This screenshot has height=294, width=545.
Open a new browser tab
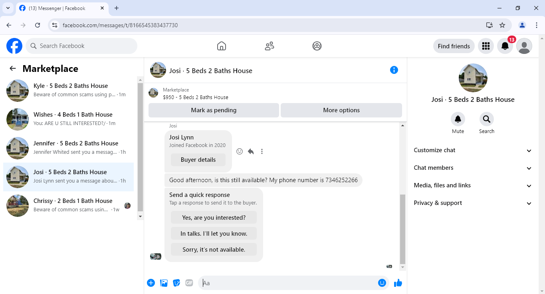point(117,8)
